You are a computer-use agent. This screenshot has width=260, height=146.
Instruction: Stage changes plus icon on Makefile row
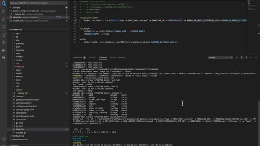(x=63, y=17)
